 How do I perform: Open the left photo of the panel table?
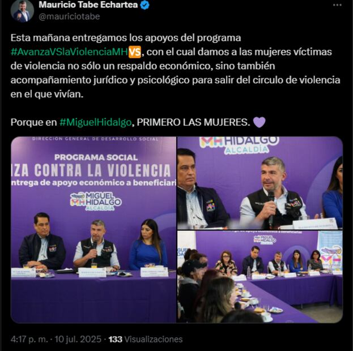(x=93, y=229)
